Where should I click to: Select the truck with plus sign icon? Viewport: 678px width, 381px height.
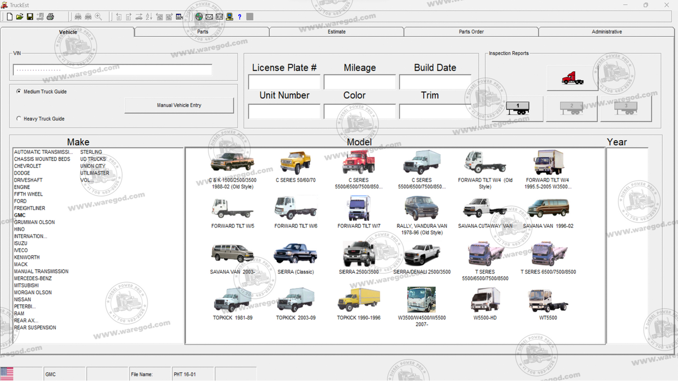[x=40, y=16]
